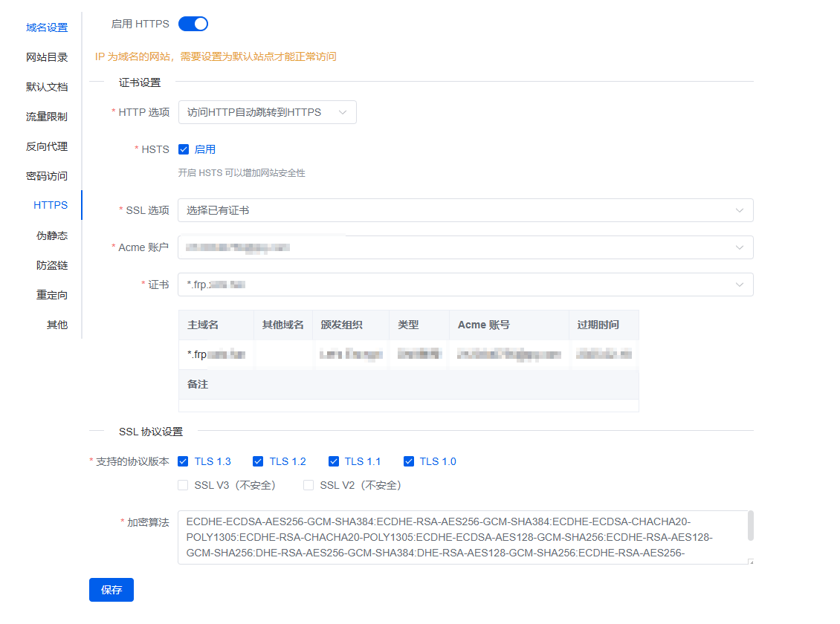Go to the 反向代理 tab

coord(47,146)
